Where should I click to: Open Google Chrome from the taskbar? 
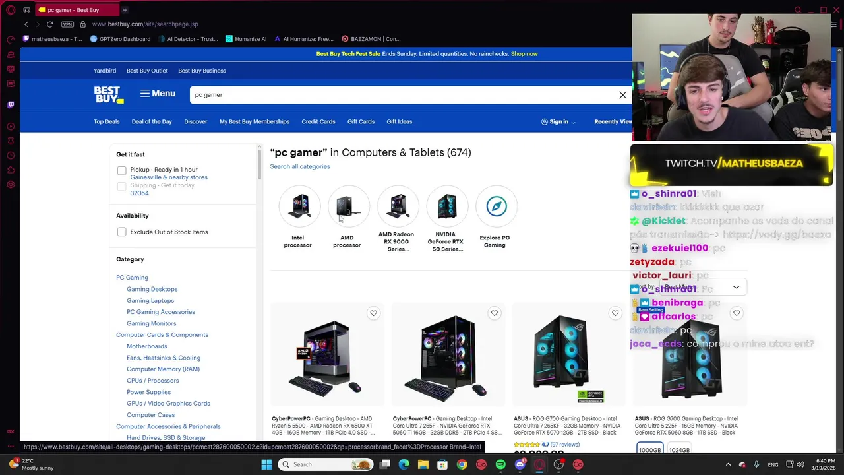coord(462,464)
